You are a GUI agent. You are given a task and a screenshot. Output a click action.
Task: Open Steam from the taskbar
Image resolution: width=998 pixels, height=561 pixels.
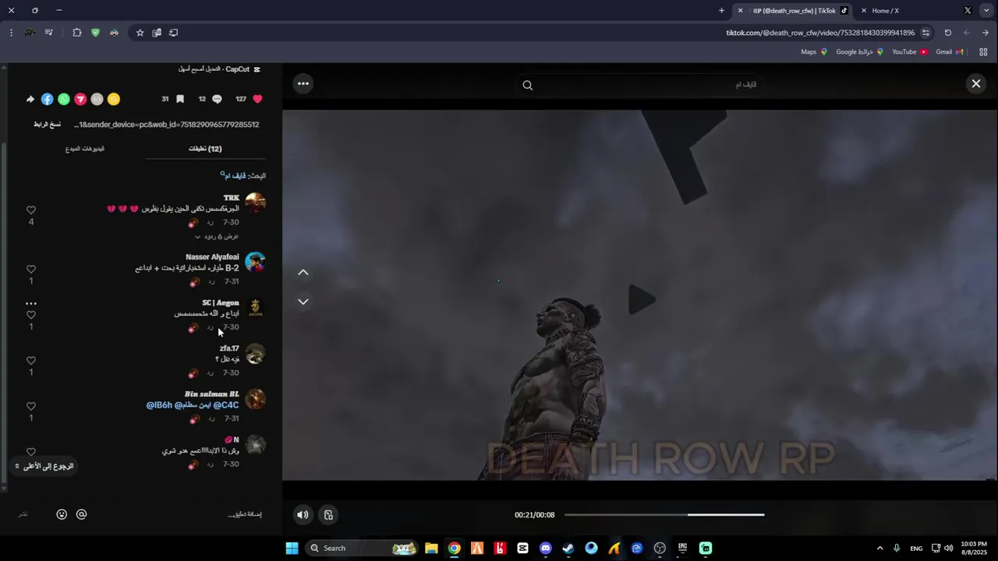(568, 548)
